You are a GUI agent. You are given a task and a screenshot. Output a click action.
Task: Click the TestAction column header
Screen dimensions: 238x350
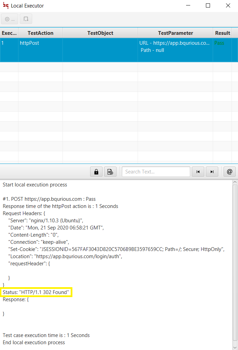coord(40,33)
